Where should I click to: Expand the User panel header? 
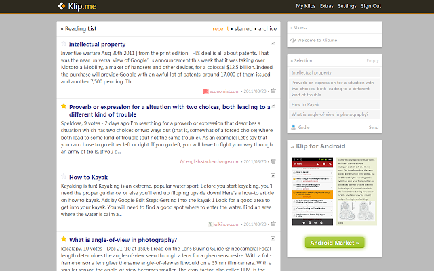(298, 28)
